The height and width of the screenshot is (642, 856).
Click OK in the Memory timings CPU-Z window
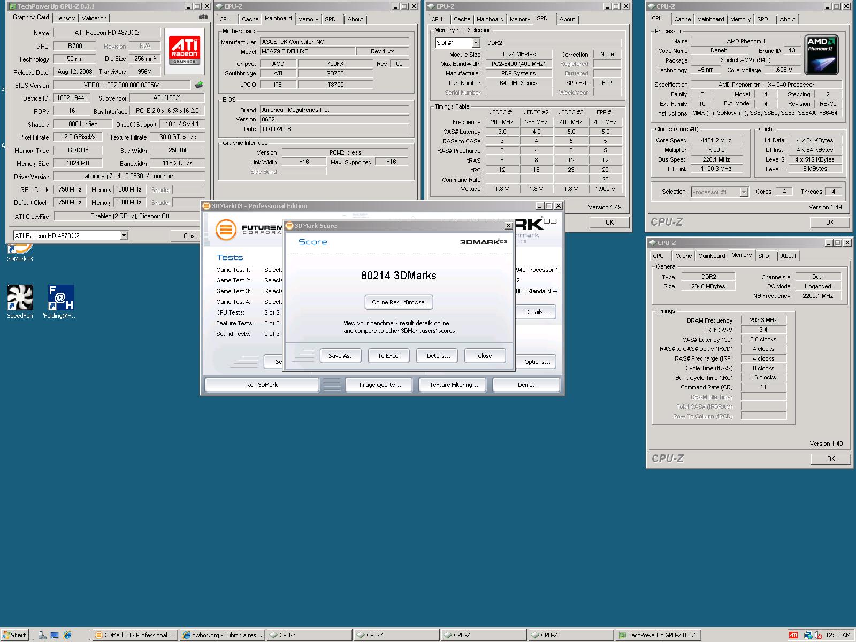[831, 459]
